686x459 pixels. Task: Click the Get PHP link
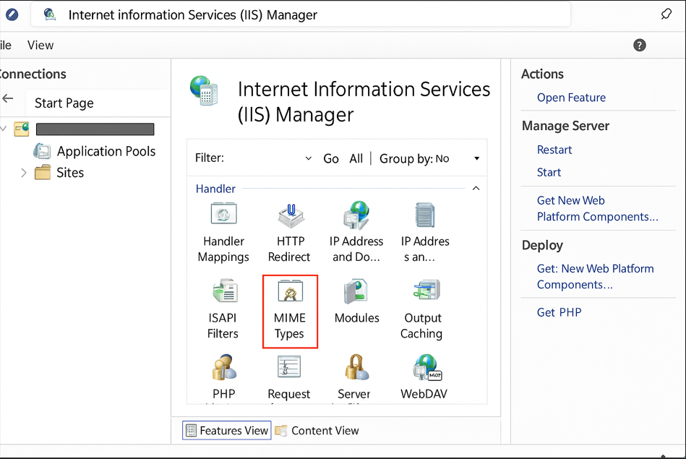[x=559, y=312]
